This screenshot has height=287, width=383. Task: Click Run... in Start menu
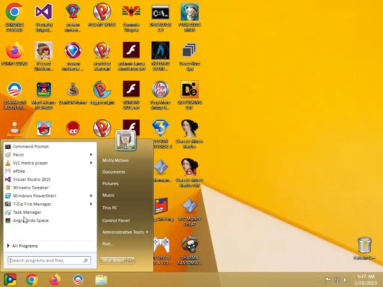[x=108, y=244]
